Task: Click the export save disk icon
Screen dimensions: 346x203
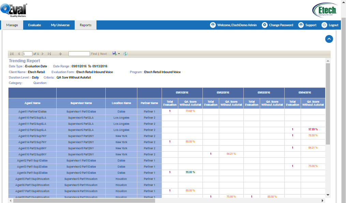Action: pos(114,53)
